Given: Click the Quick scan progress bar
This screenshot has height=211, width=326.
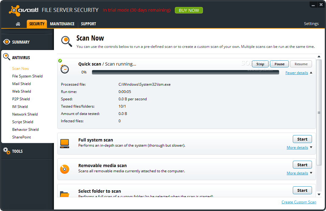Looking at the screenshot, I should (186, 72).
